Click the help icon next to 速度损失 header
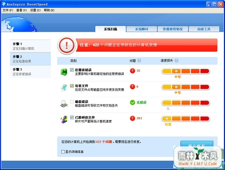225x170 pixels. coord(177,60)
